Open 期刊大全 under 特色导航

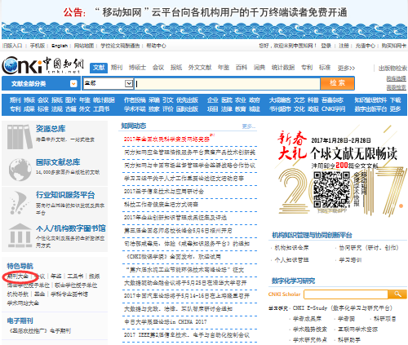(x=18, y=276)
